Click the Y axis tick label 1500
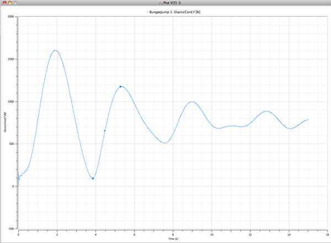 pos(11,59)
